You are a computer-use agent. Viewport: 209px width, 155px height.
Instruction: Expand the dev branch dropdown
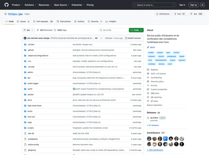29,30
